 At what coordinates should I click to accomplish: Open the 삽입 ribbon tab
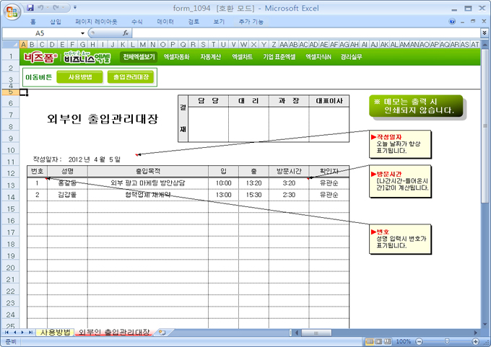56,22
